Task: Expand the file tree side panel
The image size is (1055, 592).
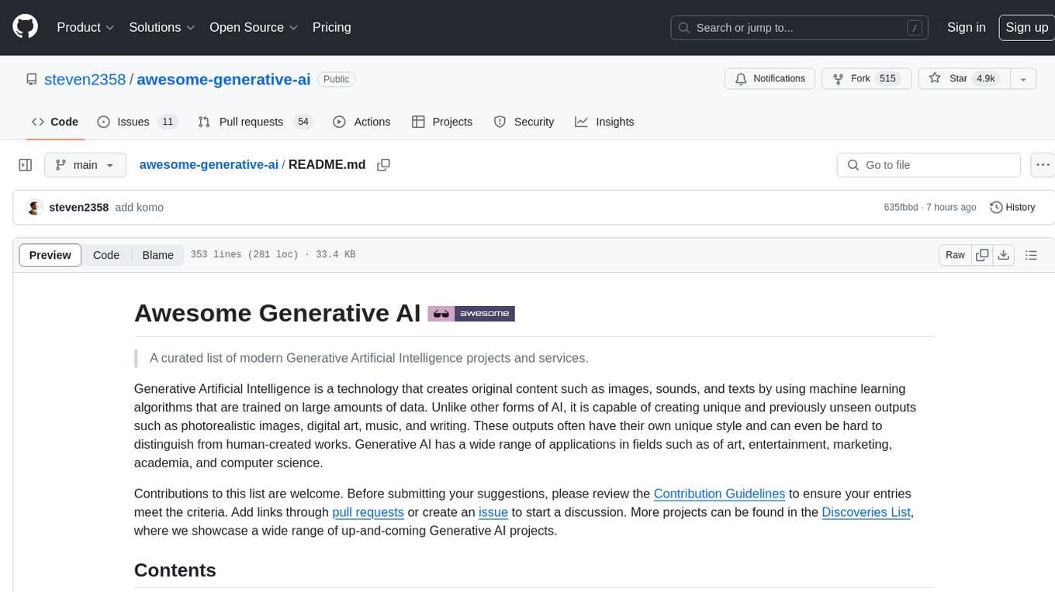Action: click(26, 165)
